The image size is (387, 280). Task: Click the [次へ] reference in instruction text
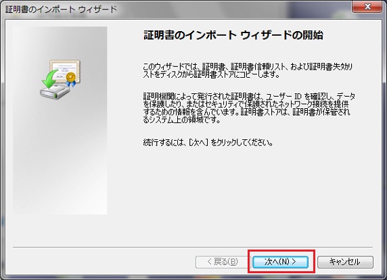[x=198, y=143]
